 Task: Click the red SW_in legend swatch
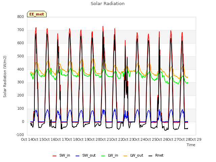pos(55,156)
